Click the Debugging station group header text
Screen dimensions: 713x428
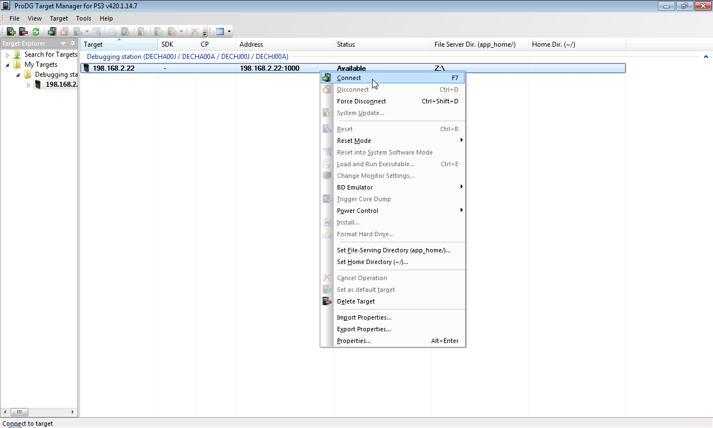187,57
